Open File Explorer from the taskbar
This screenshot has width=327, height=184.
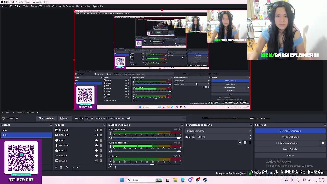pyautogui.click(x=175, y=180)
